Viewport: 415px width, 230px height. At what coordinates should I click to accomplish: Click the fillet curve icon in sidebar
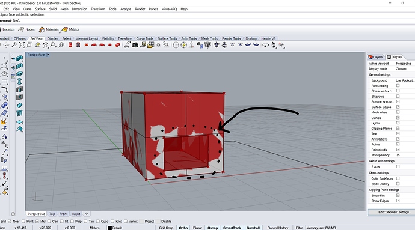[4, 89]
